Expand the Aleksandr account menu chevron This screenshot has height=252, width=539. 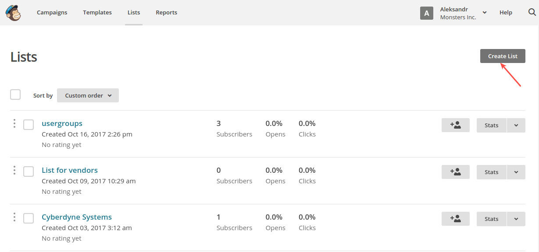point(485,13)
